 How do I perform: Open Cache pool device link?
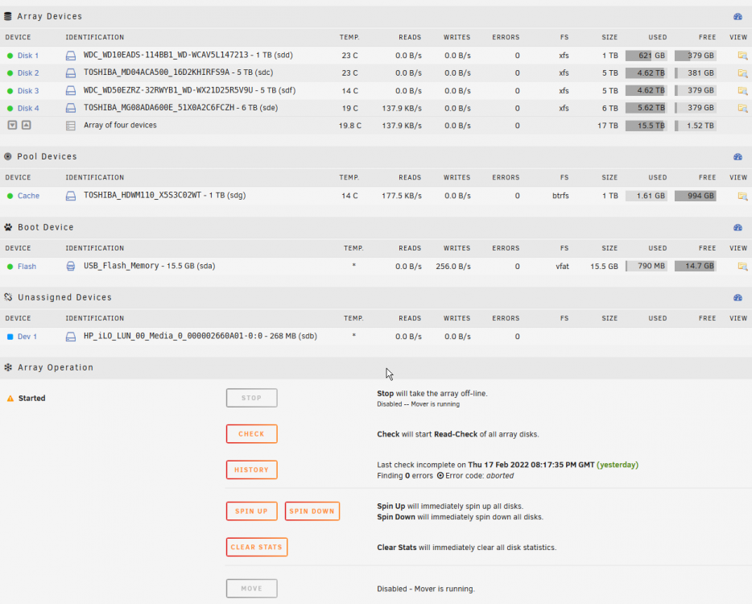click(28, 196)
